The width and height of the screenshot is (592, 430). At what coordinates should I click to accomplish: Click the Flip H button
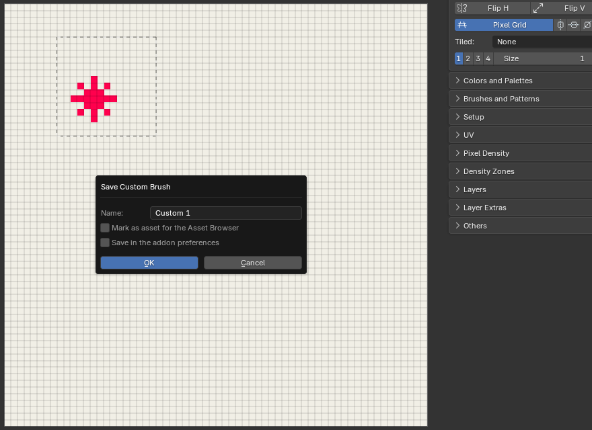(x=492, y=8)
